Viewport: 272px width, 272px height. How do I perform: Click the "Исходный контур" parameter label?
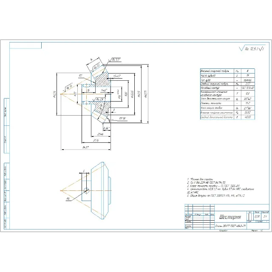(210, 88)
